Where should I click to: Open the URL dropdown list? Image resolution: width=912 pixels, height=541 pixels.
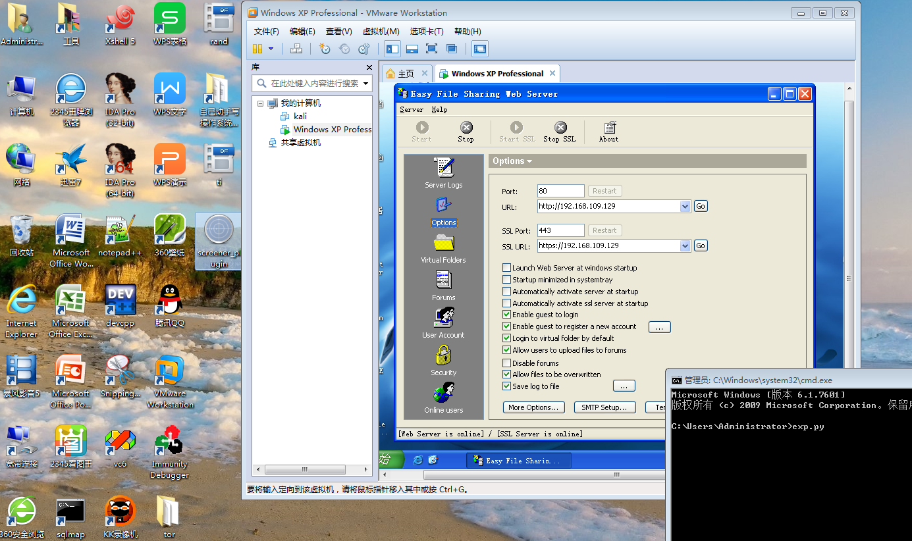coord(685,206)
